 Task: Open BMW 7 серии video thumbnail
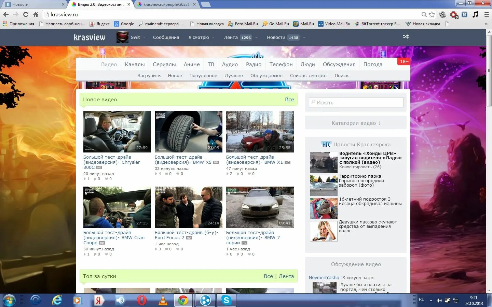260,207
